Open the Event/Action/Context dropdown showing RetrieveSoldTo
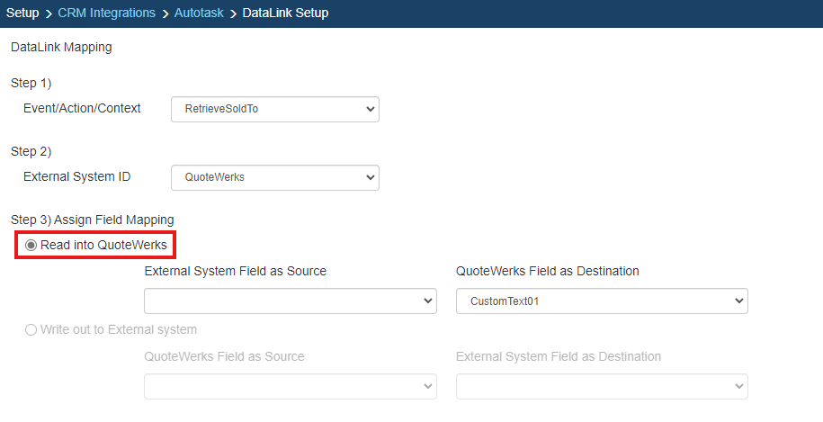The width and height of the screenshot is (823, 422). point(274,109)
